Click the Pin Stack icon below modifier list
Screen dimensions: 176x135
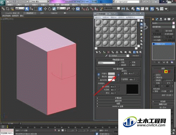click(155, 62)
